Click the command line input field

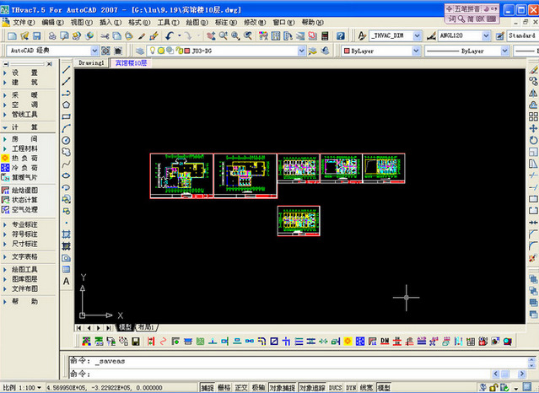coord(295,373)
